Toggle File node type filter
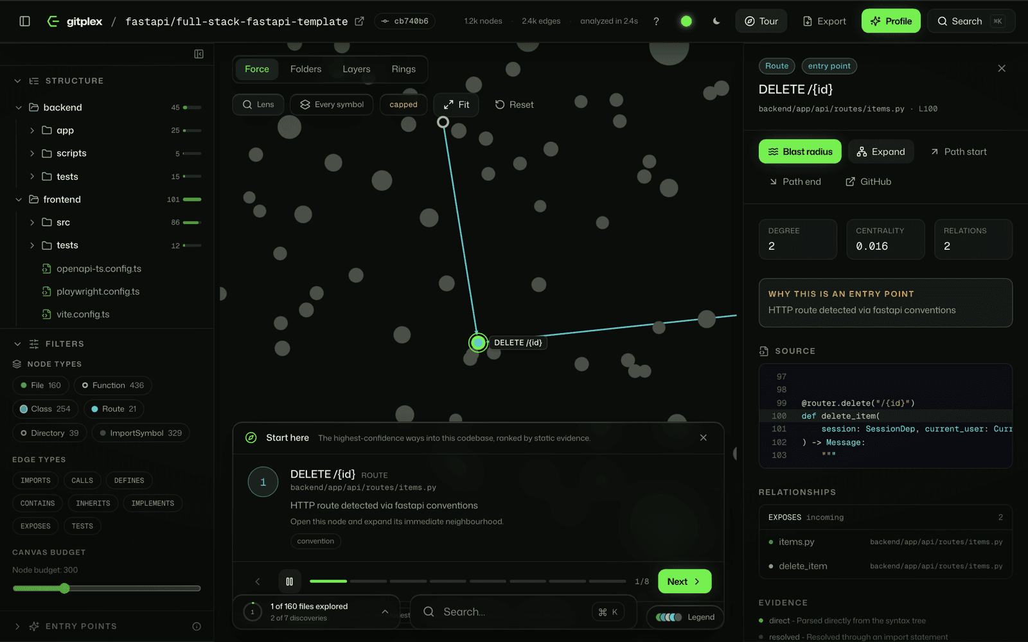Image resolution: width=1028 pixels, height=642 pixels. [40, 385]
